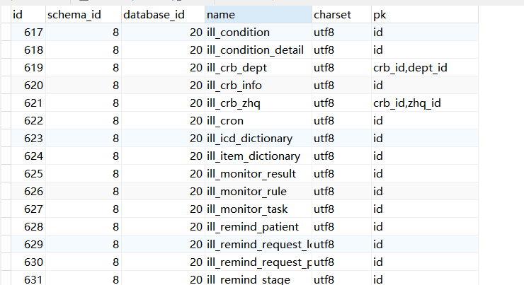The width and height of the screenshot is (524, 285).
Task: Click id cell 619
Action: pos(28,68)
